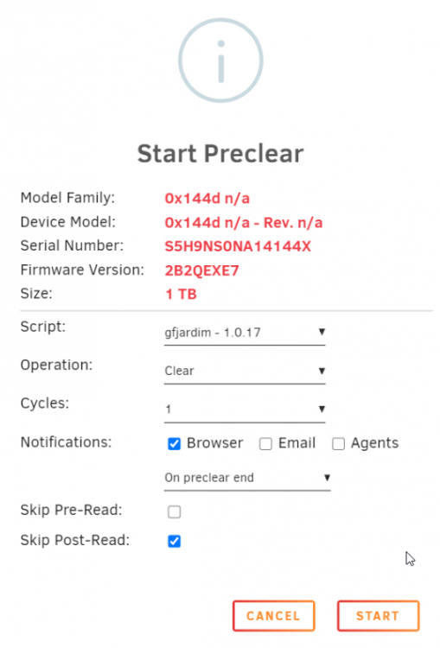Screen dimensions: 440x648
Task: Click the Device Model value with Rev. n/a
Action: (x=244, y=223)
